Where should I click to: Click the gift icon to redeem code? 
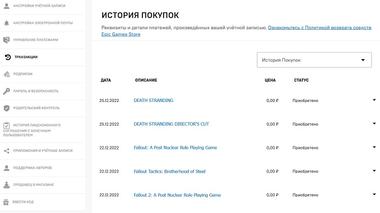[7, 202]
